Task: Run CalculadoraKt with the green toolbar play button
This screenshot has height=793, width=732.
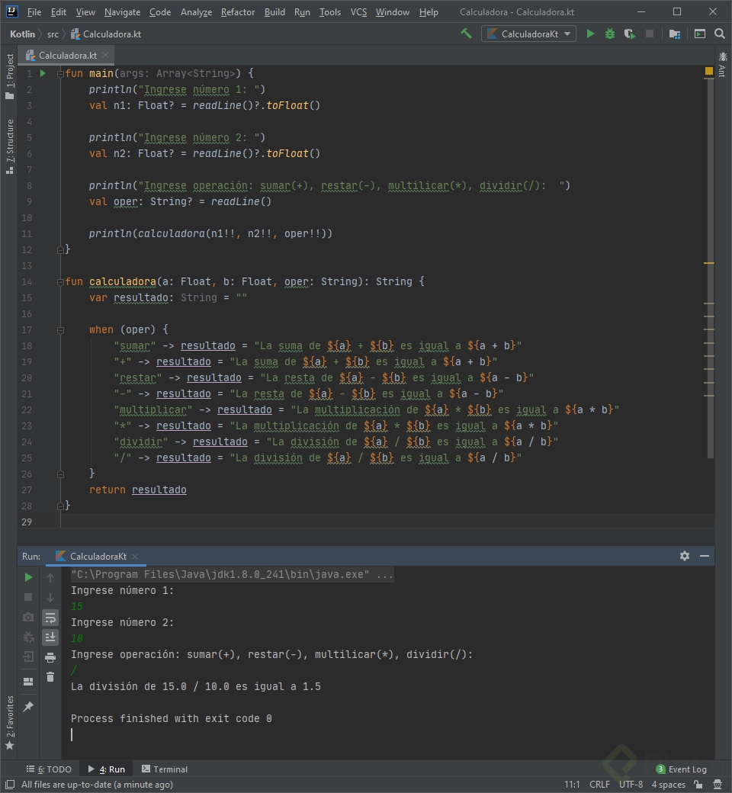Action: pyautogui.click(x=590, y=34)
